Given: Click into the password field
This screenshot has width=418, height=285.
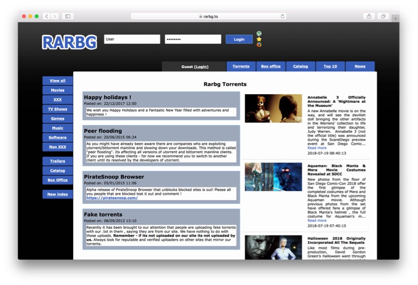Looking at the screenshot, I should [x=193, y=39].
